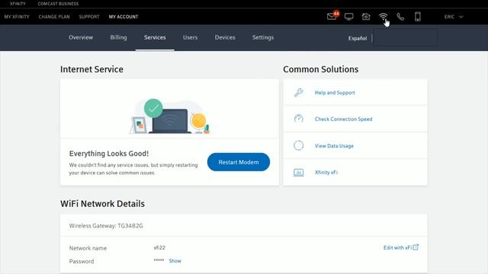Click the network name value xfi22
The image size is (488, 274).
(159, 247)
